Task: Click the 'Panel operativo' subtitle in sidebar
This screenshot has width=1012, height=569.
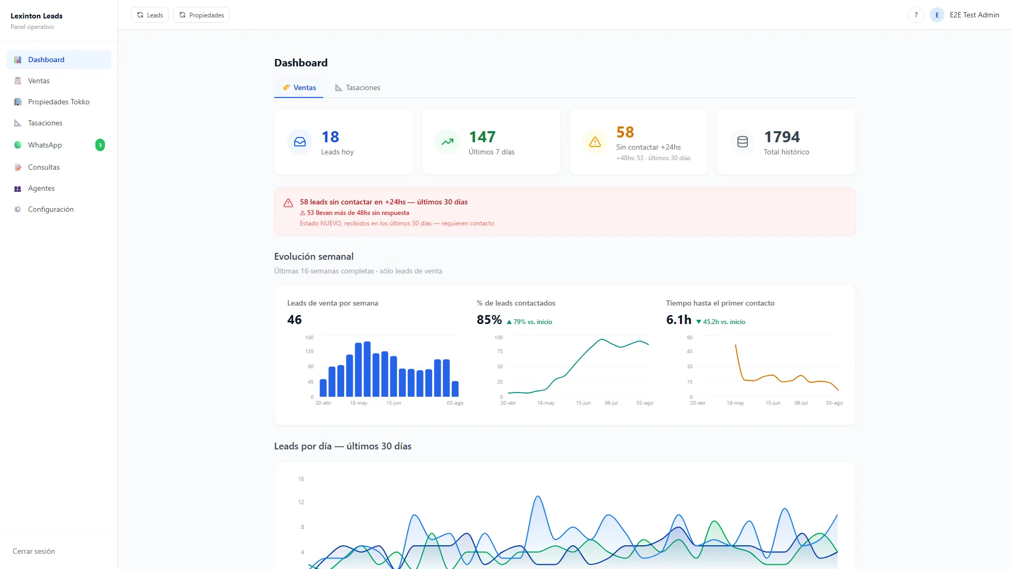Action: (x=32, y=27)
